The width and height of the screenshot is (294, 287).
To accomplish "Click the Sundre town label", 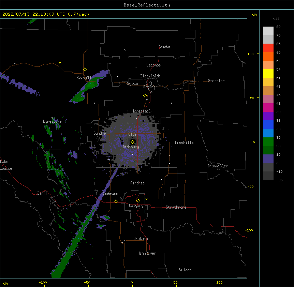I will point(100,133).
